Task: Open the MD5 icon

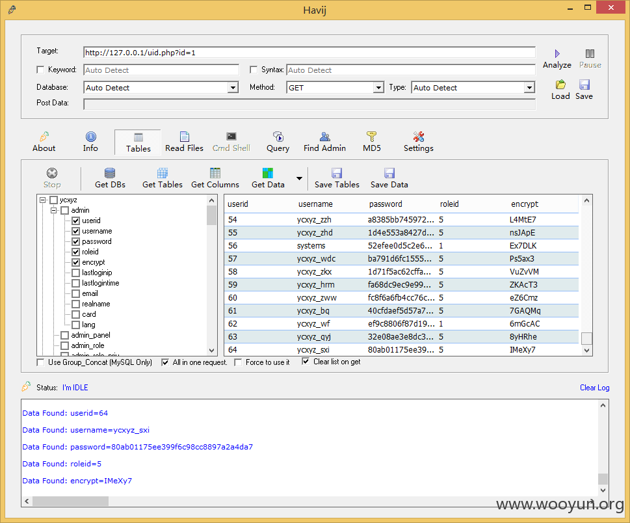Action: [x=372, y=137]
